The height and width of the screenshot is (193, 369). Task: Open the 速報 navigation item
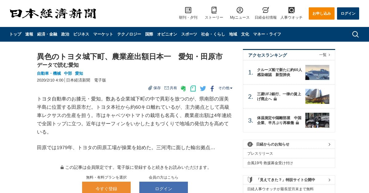pyautogui.click(x=29, y=34)
